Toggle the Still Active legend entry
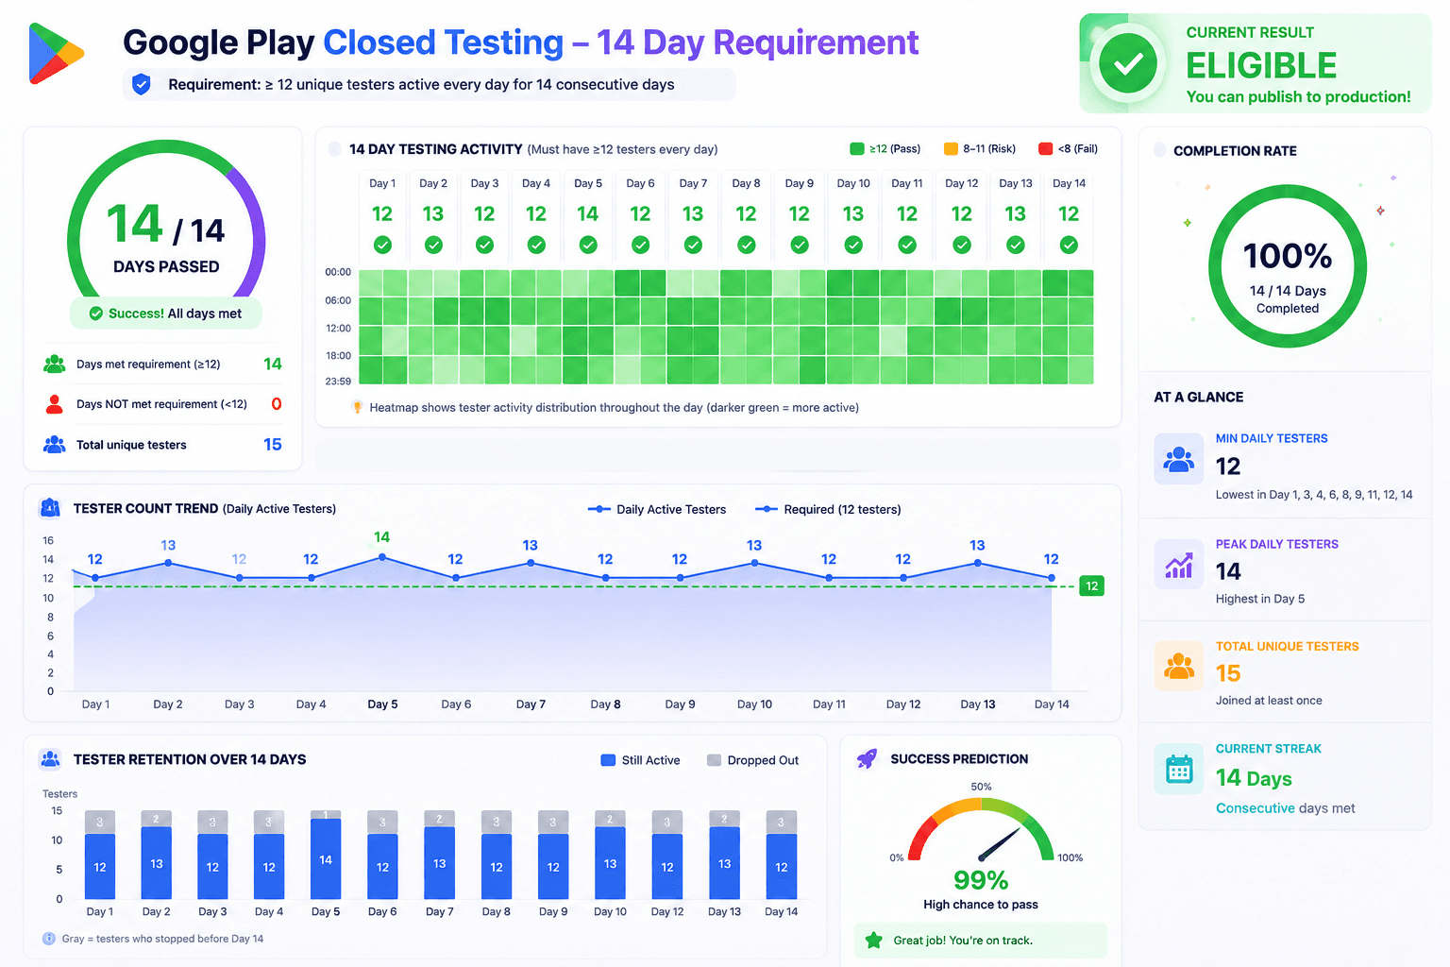This screenshot has width=1450, height=967. [x=640, y=760]
